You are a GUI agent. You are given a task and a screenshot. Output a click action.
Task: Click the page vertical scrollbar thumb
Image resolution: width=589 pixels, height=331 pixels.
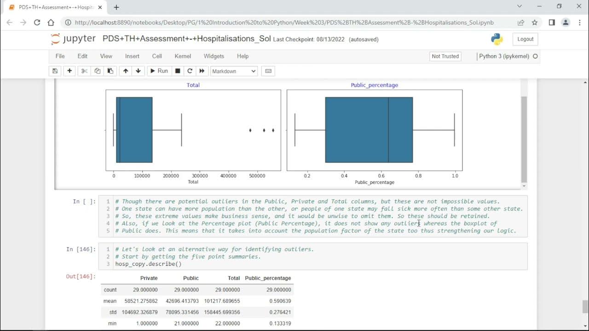pyautogui.click(x=585, y=307)
